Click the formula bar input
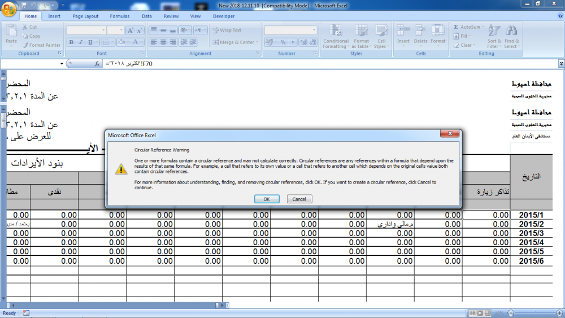 330,64
